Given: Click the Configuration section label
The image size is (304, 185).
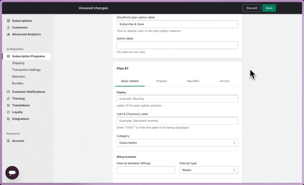Looking at the screenshot, I should [x=15, y=49].
